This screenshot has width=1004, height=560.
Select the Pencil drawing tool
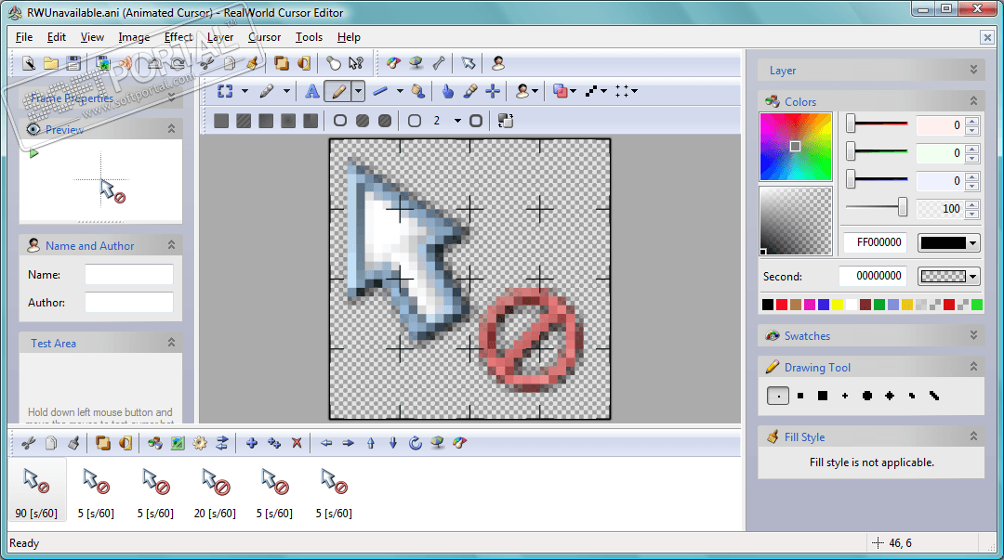338,92
